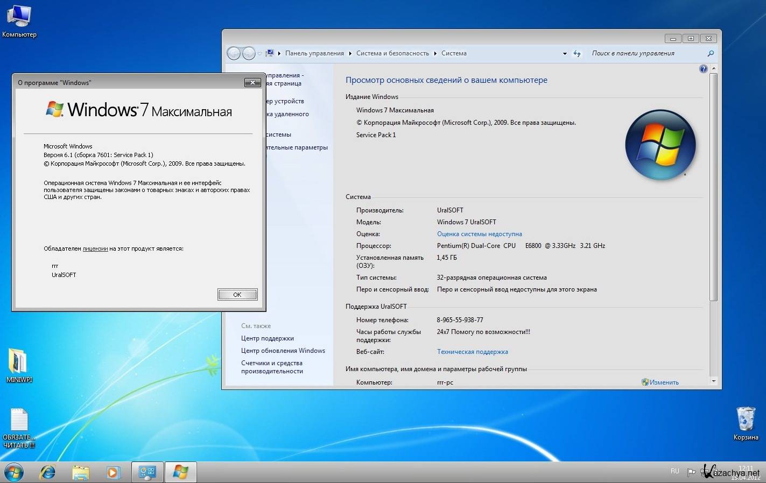The height and width of the screenshot is (483, 766).
Task: Go to Панель управления breadcrumb
Action: point(314,53)
